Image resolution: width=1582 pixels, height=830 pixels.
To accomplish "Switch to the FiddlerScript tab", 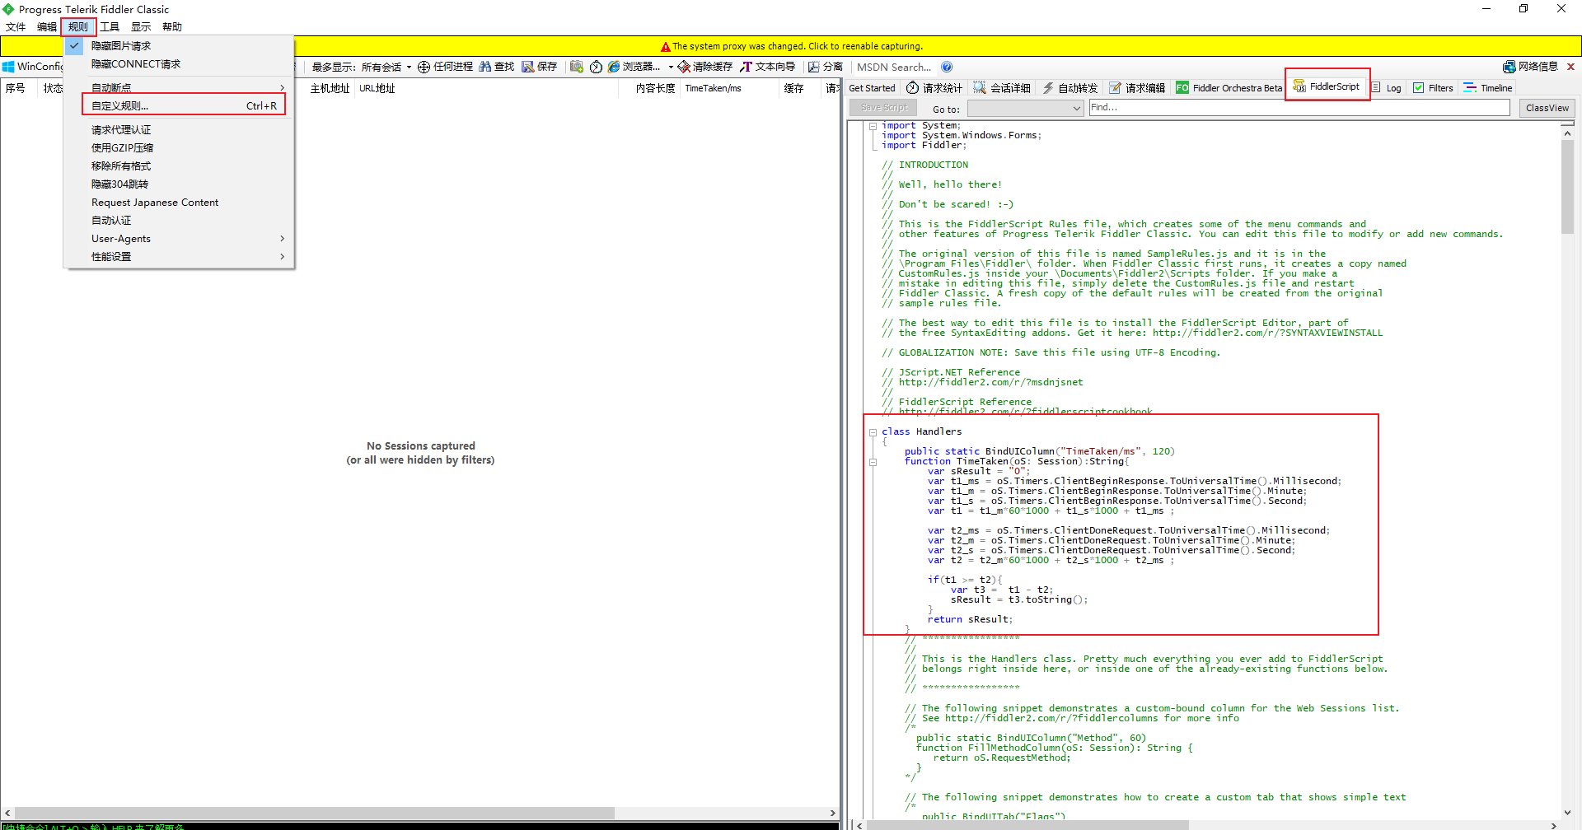I will 1327,86.
